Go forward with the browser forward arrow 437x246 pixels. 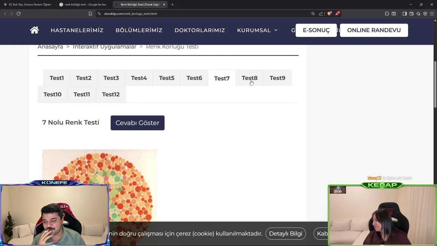(x=12, y=14)
